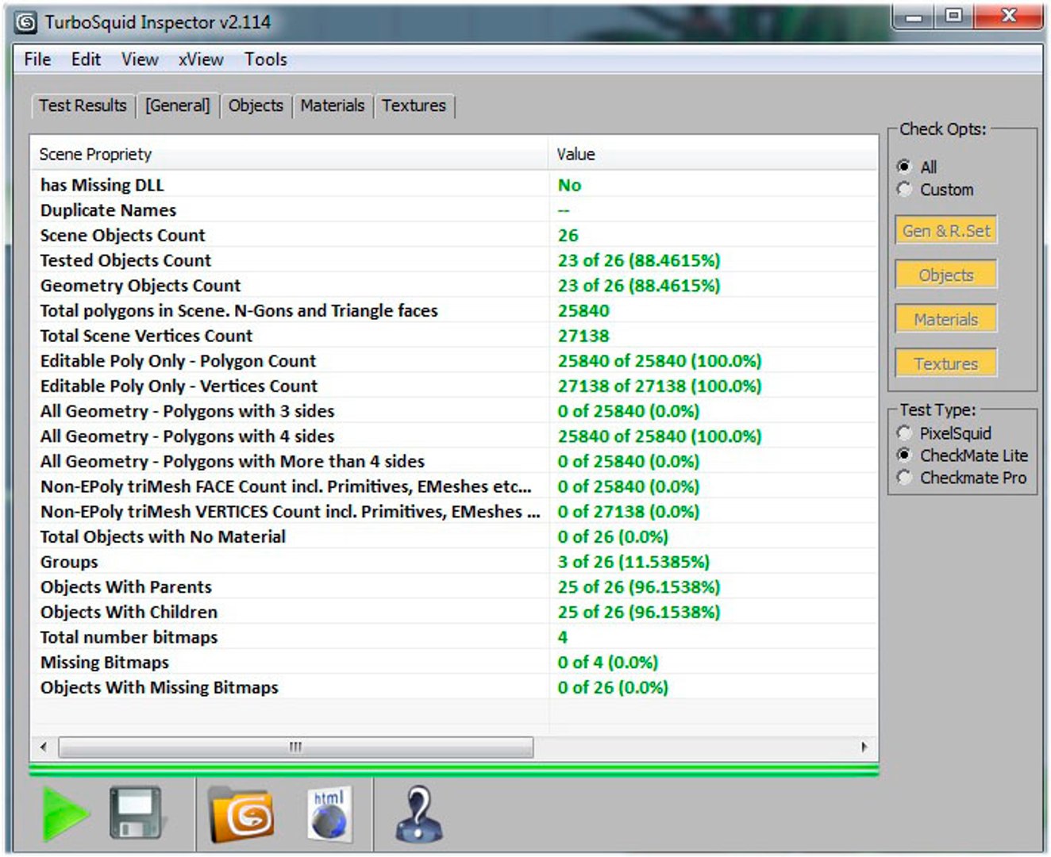Select the 'Objects With Children' row
The width and height of the screenshot is (1051, 857).
[x=454, y=613]
